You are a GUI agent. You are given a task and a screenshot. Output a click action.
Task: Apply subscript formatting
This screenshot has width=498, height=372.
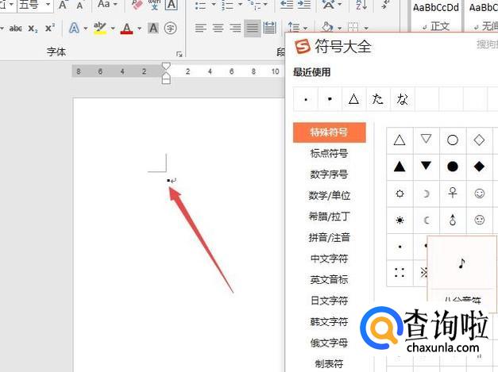click(x=33, y=29)
